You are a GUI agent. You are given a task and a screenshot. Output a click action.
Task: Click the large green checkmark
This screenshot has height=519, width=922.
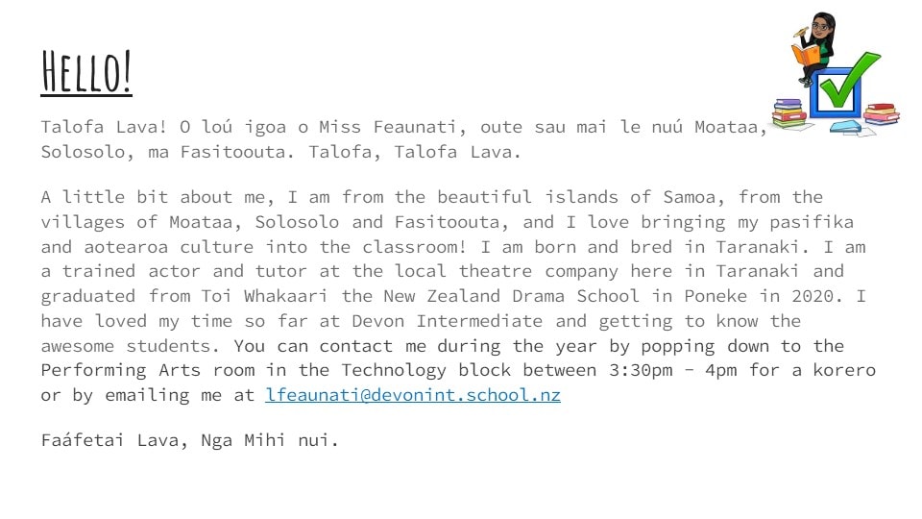(x=850, y=78)
